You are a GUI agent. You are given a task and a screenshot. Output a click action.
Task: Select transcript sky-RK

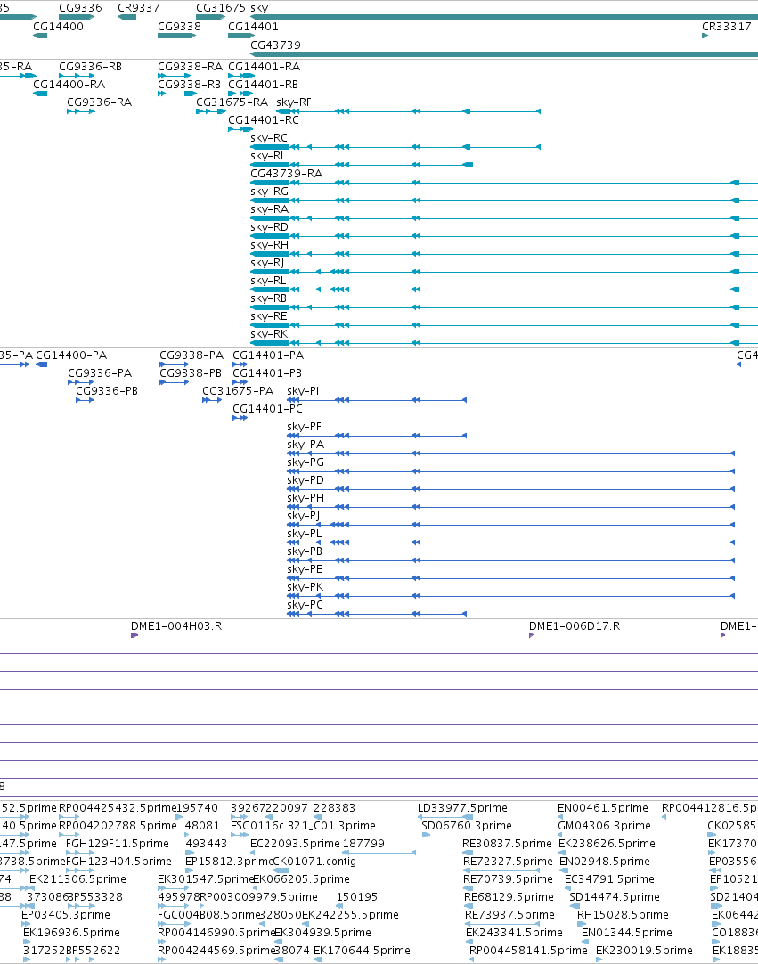tap(269, 334)
